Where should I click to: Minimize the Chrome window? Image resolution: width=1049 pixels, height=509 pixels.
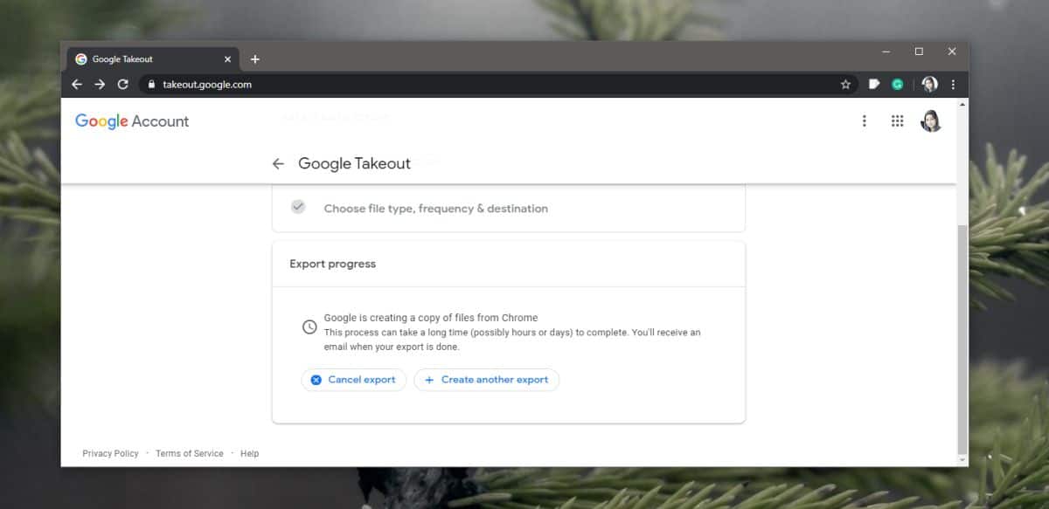click(x=886, y=52)
